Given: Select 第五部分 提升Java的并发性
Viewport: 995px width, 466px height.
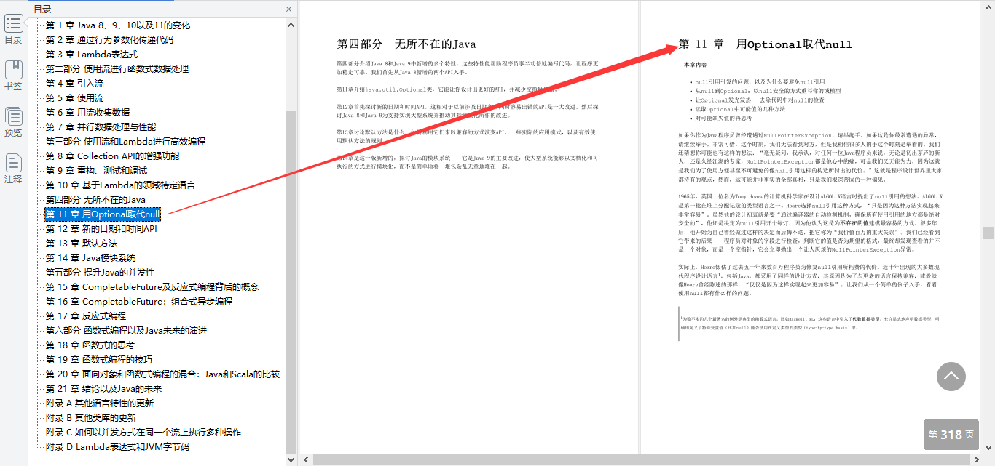Looking at the screenshot, I should [x=100, y=272].
